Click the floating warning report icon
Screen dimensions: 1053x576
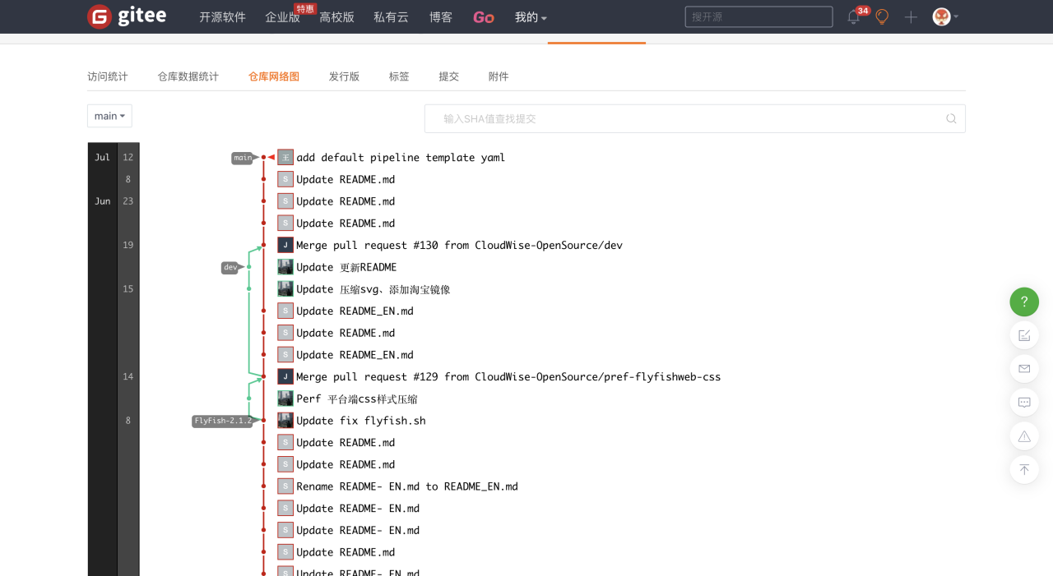[x=1024, y=436]
